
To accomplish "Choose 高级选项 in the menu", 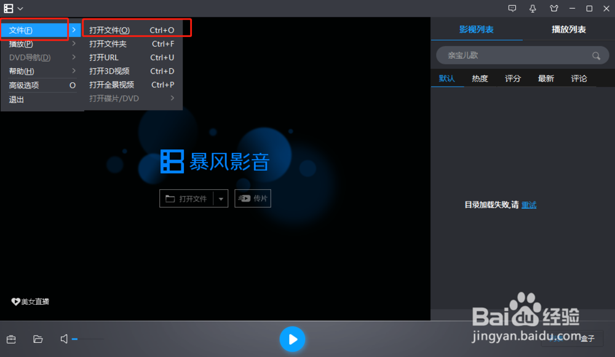I will (41, 85).
